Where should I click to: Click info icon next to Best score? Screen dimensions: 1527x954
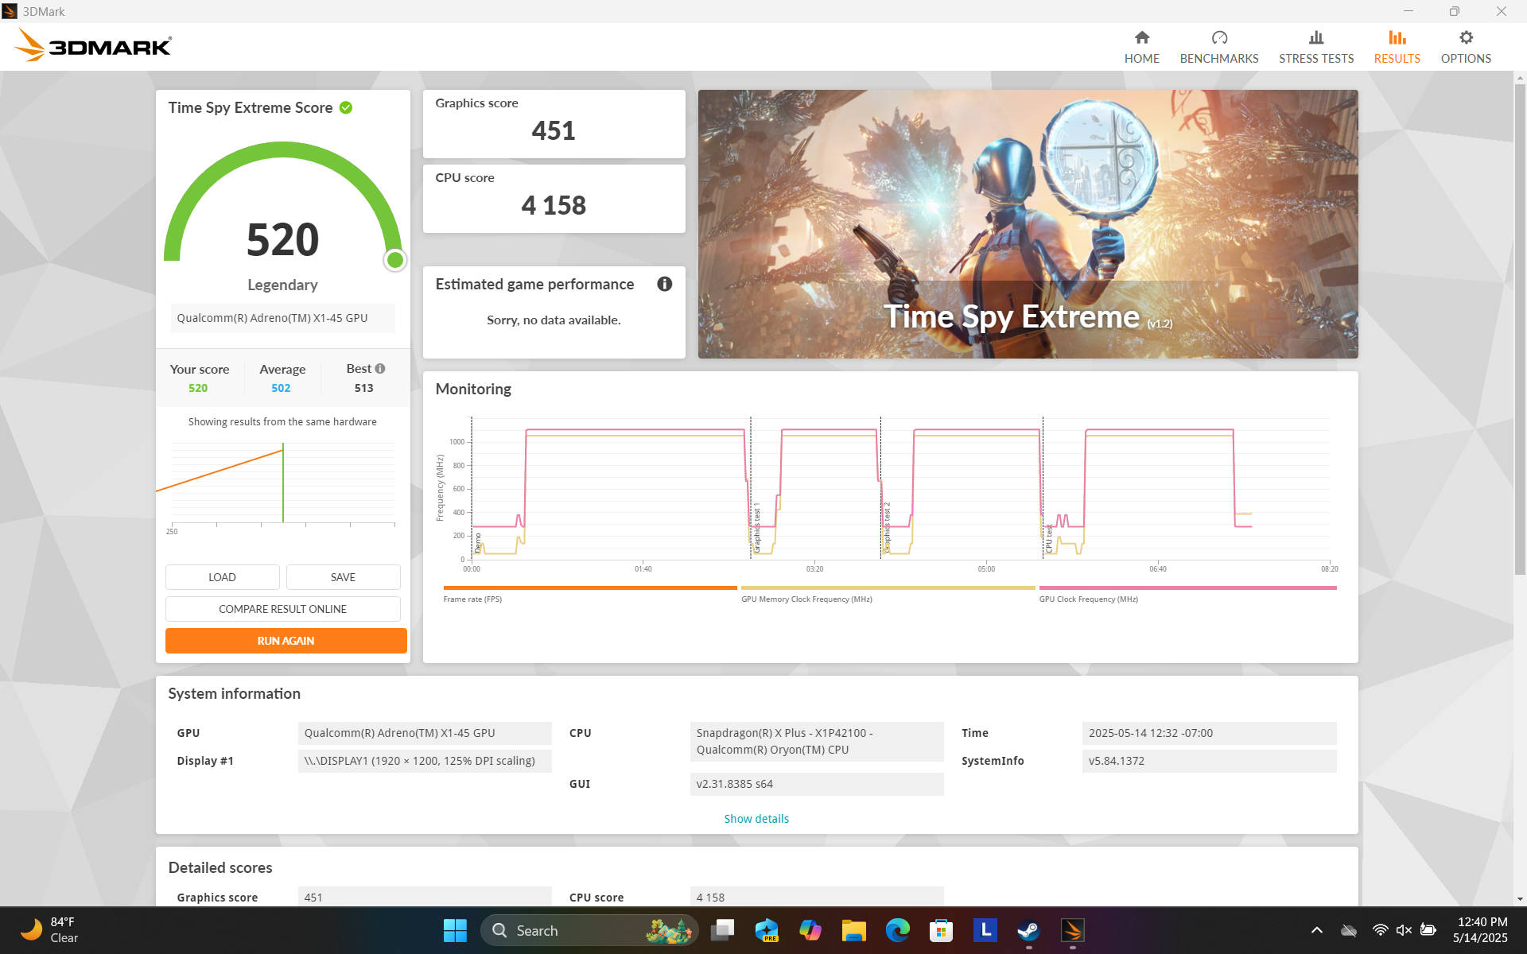380,368
